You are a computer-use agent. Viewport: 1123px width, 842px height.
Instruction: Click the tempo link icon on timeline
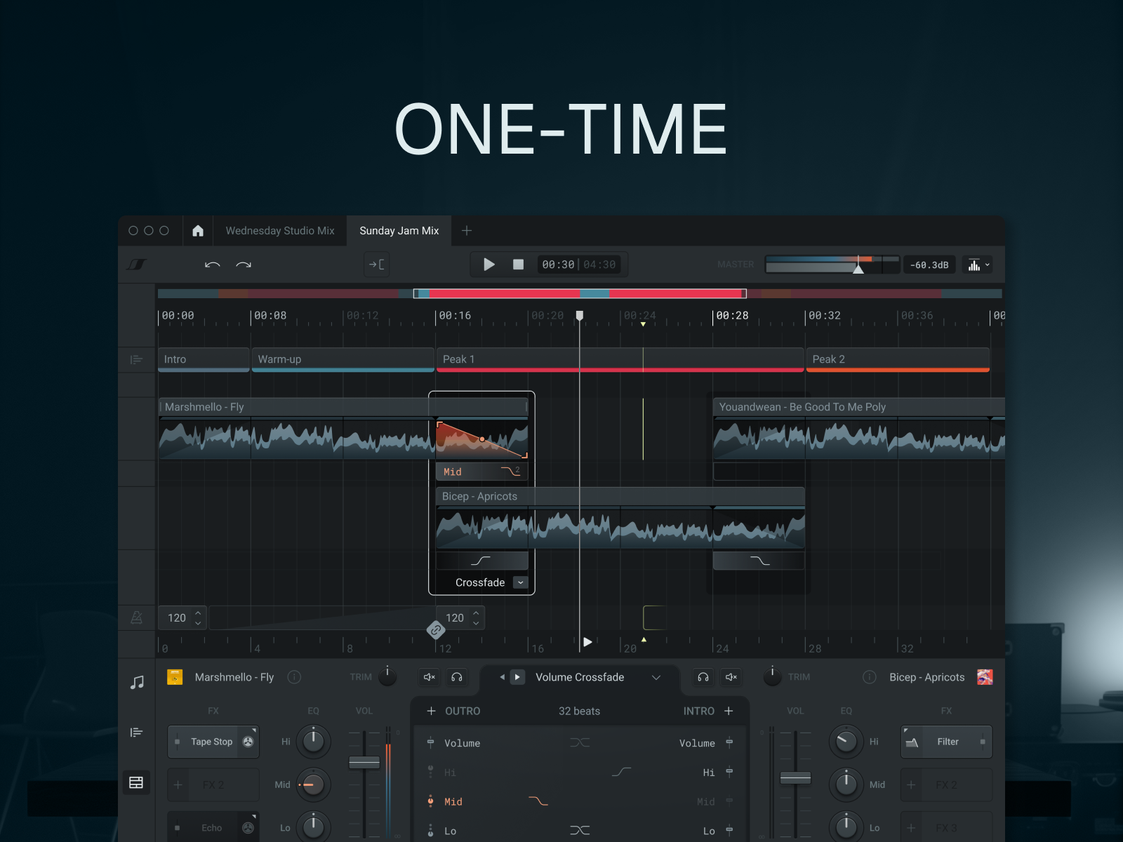point(436,630)
